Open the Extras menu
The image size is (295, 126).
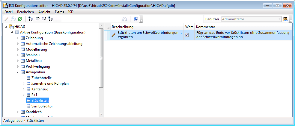tap(59, 12)
